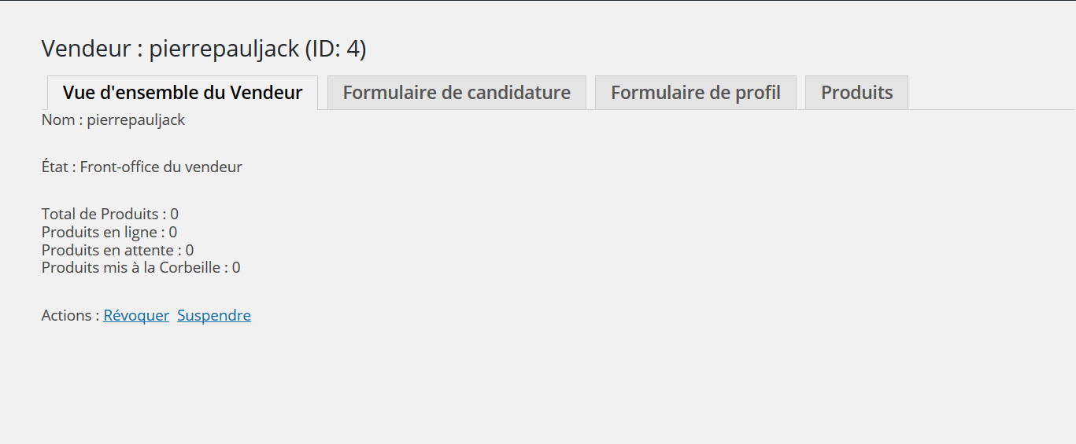Image resolution: width=1076 pixels, height=444 pixels.
Task: Select the "Produits" tab
Action: click(x=856, y=93)
